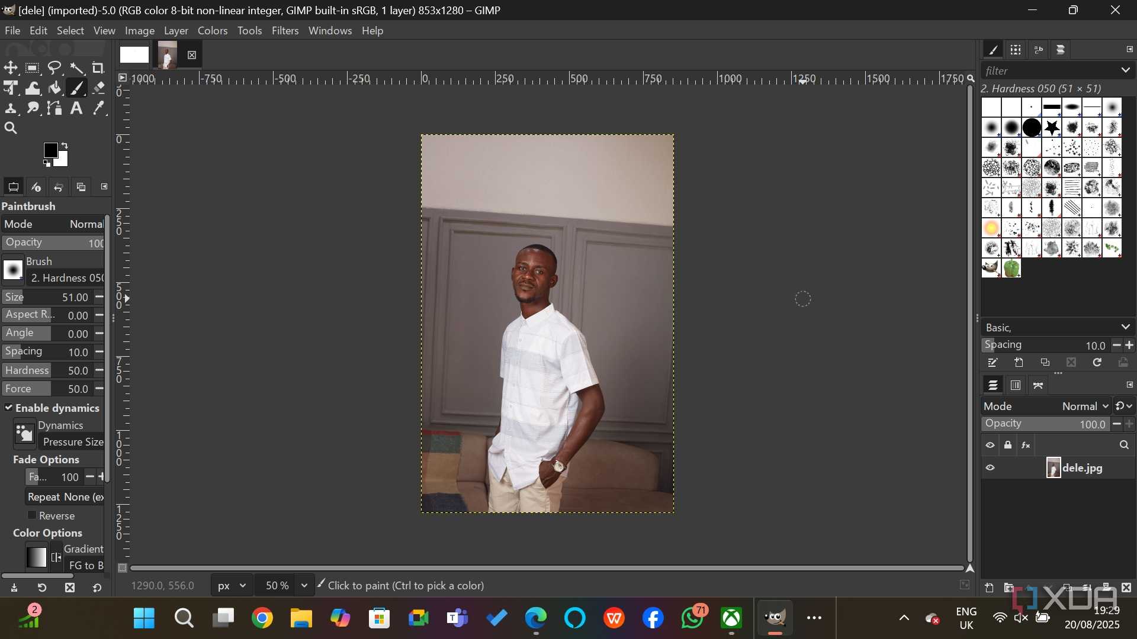
Task: Select the Clone stamp tool
Action: [x=11, y=108]
